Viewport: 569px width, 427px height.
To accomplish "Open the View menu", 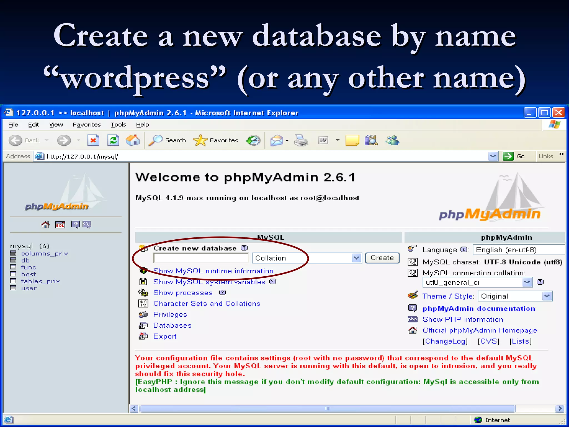I will click(x=56, y=125).
